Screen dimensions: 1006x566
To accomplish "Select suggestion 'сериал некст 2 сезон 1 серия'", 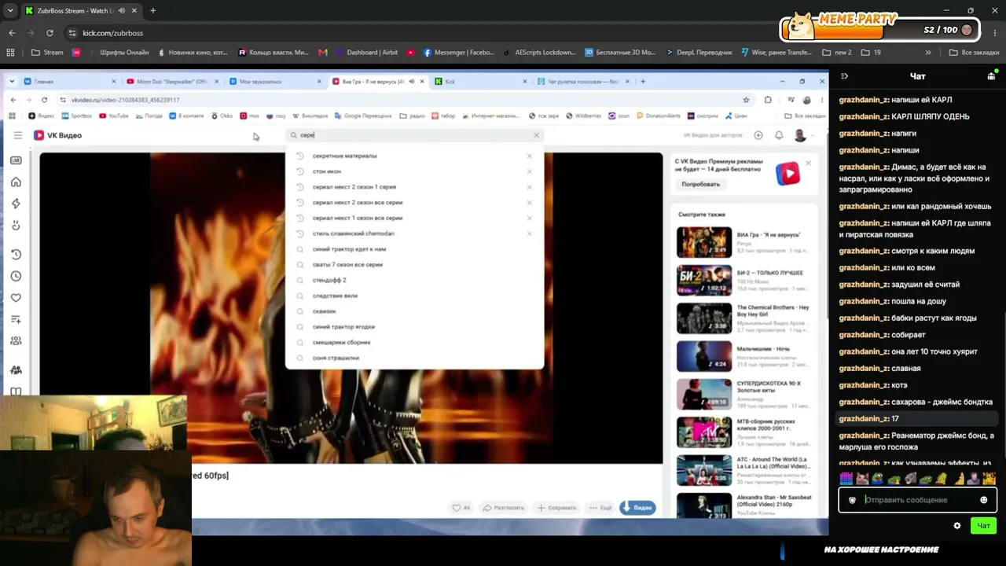I will tap(354, 187).
